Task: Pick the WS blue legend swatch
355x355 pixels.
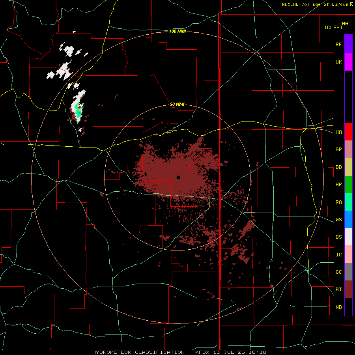Action: [348, 219]
